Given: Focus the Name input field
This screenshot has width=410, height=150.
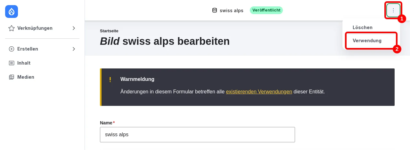Looking at the screenshot, I should [197, 135].
